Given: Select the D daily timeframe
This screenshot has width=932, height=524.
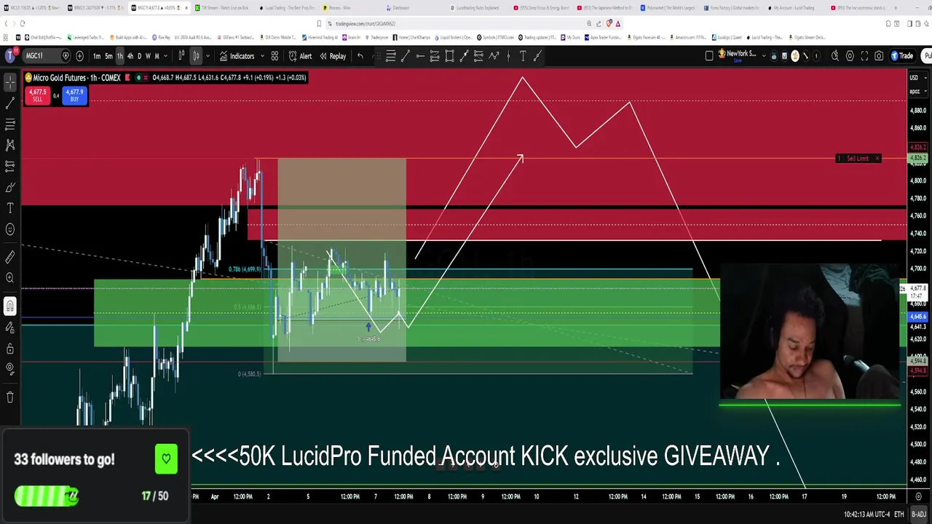Looking at the screenshot, I should [139, 56].
